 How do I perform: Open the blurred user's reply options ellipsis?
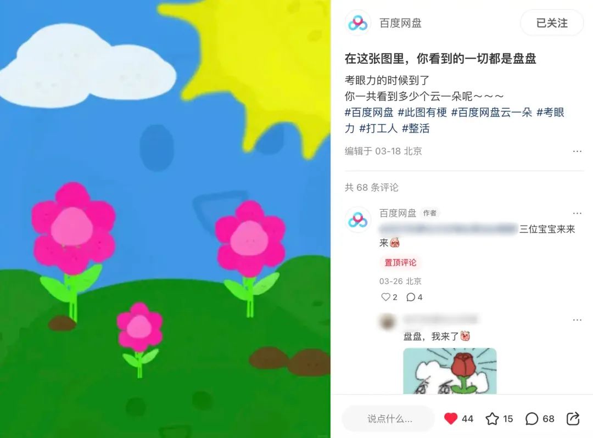[577, 319]
